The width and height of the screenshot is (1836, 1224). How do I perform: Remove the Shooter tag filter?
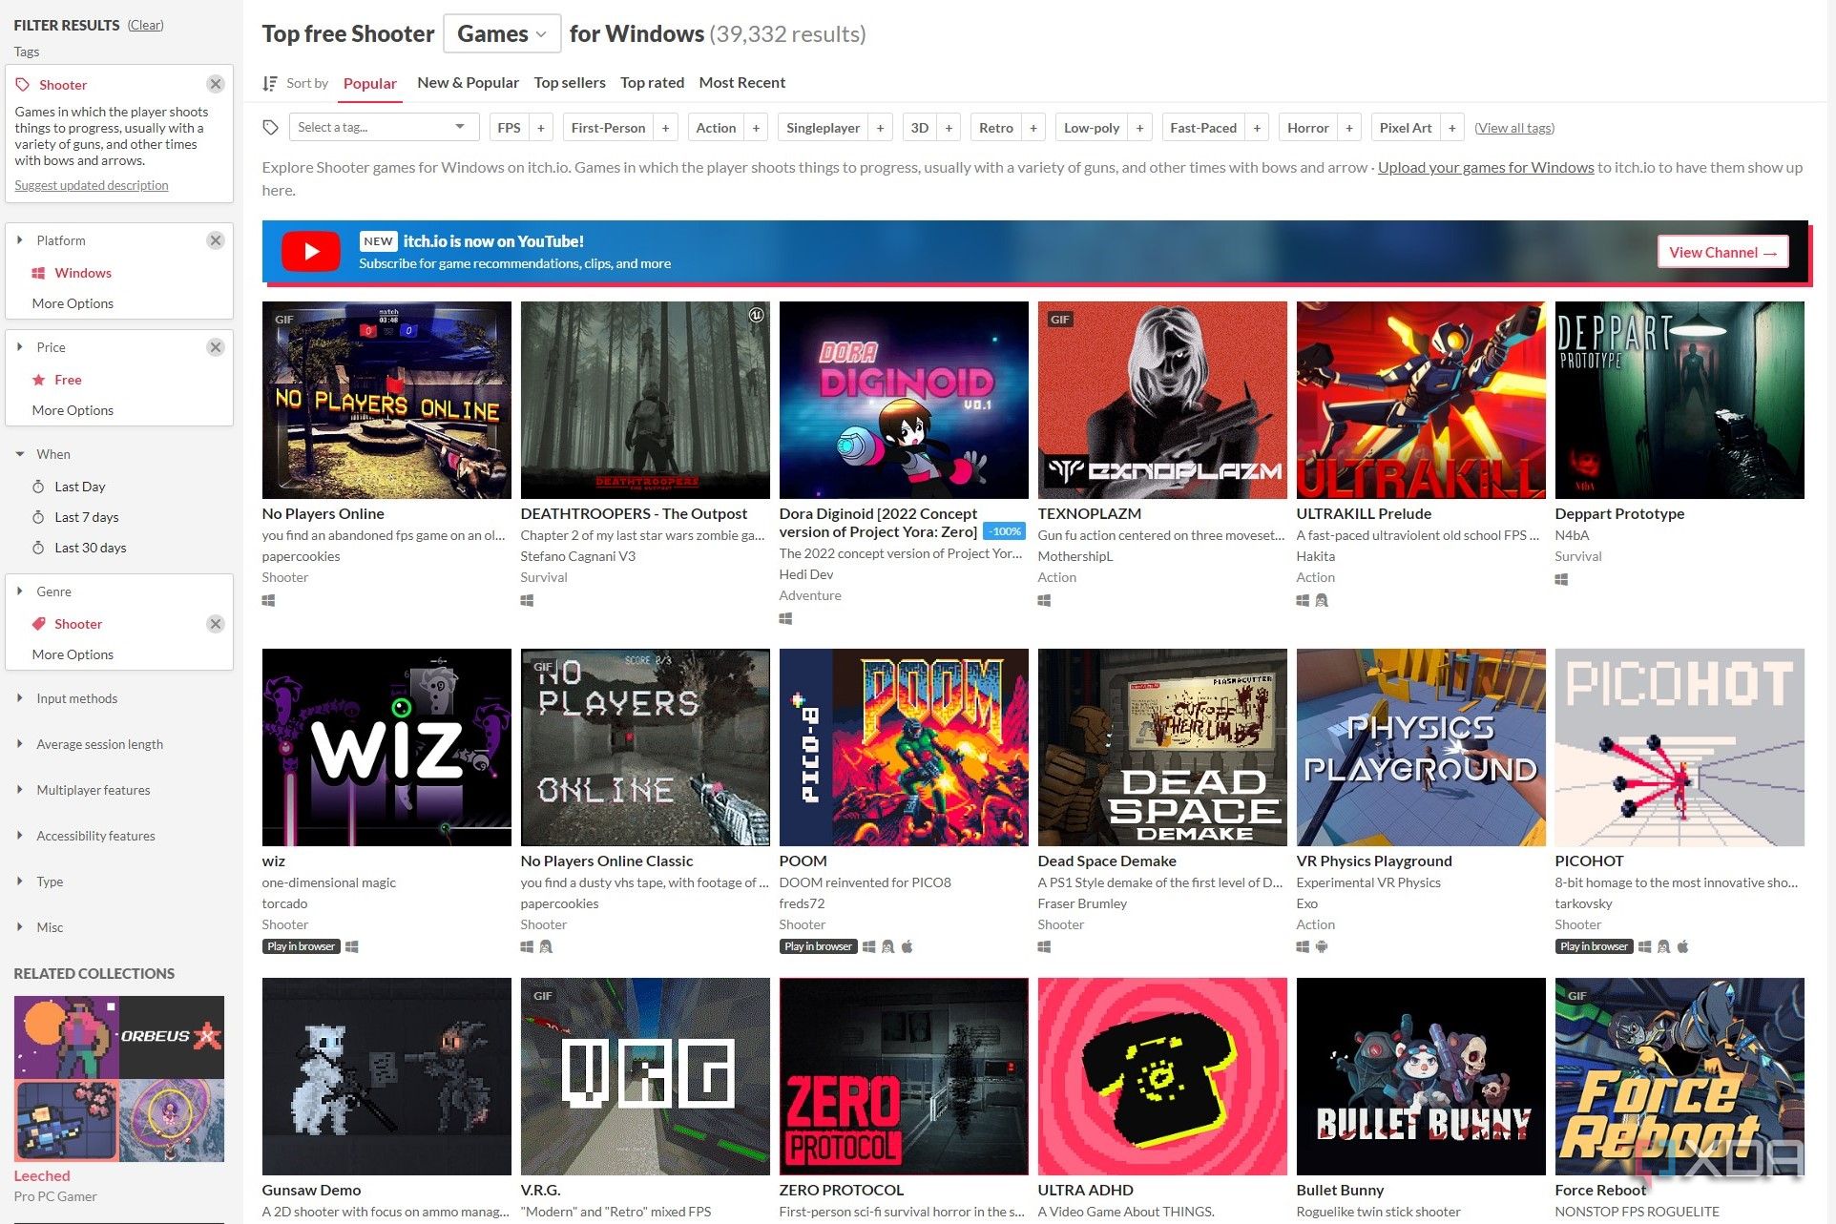pos(216,84)
